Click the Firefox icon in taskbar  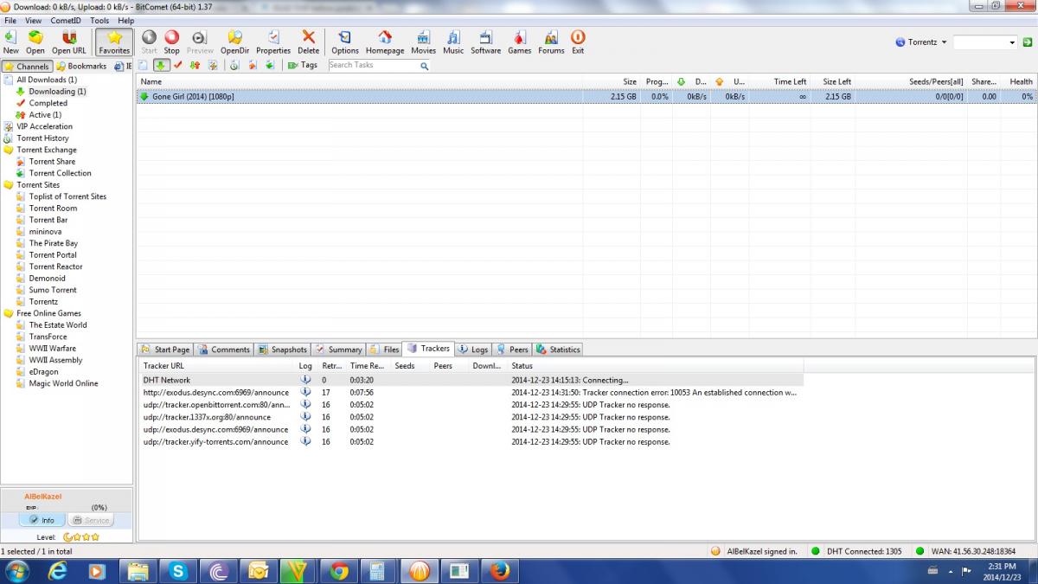(x=500, y=570)
